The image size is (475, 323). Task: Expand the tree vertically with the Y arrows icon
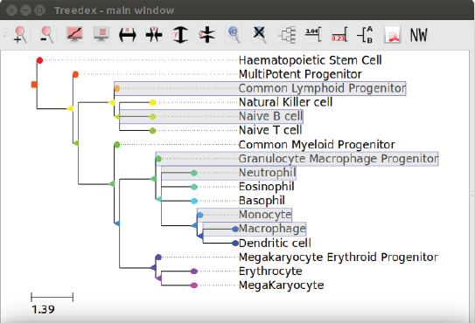coord(180,34)
